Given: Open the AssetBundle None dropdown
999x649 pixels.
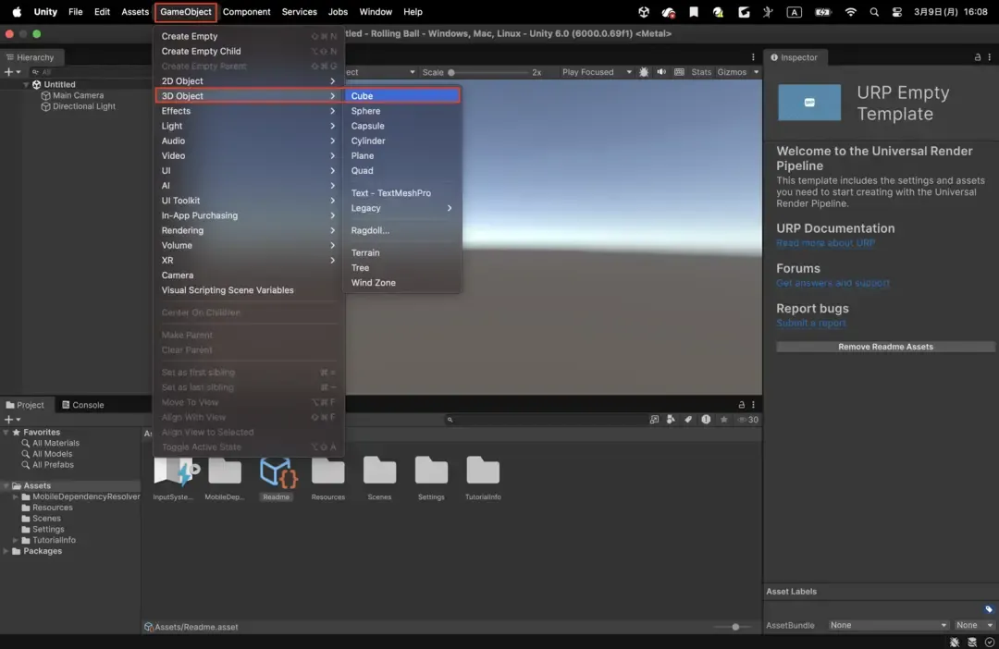Looking at the screenshot, I should click(x=888, y=625).
